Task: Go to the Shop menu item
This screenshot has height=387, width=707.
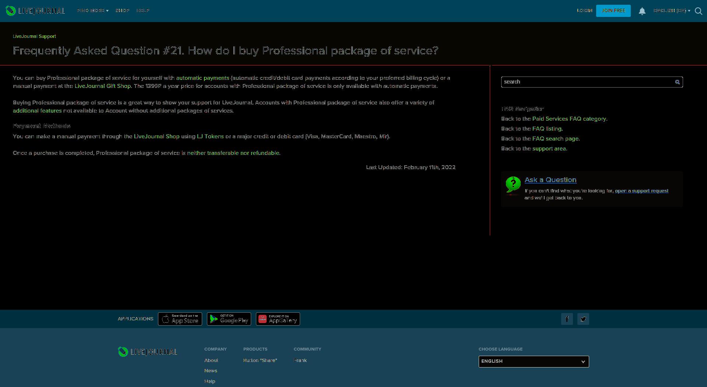Action: [x=122, y=11]
